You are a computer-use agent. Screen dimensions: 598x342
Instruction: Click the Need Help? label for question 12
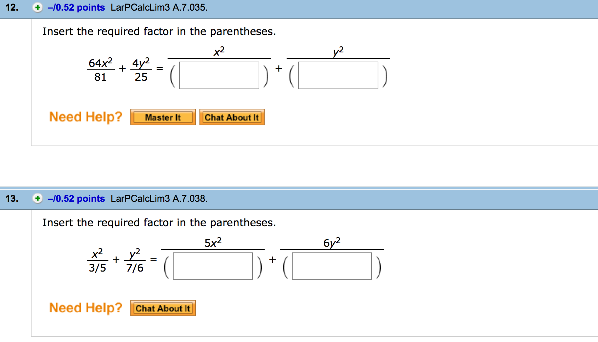[85, 116]
